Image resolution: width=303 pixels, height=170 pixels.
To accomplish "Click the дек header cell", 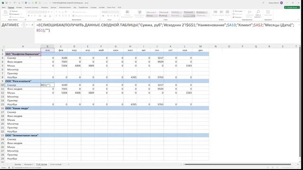I will (x=200, y=50).
